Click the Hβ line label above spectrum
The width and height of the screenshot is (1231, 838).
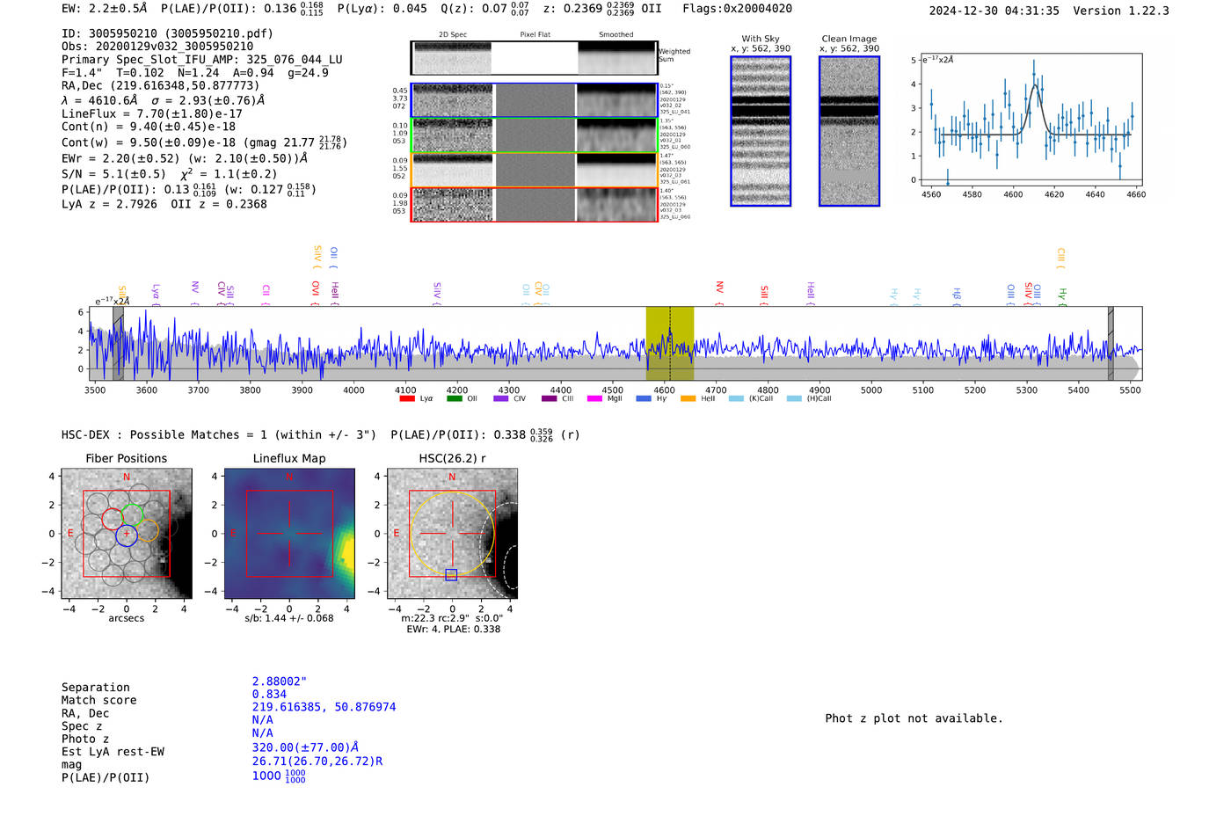957,296
